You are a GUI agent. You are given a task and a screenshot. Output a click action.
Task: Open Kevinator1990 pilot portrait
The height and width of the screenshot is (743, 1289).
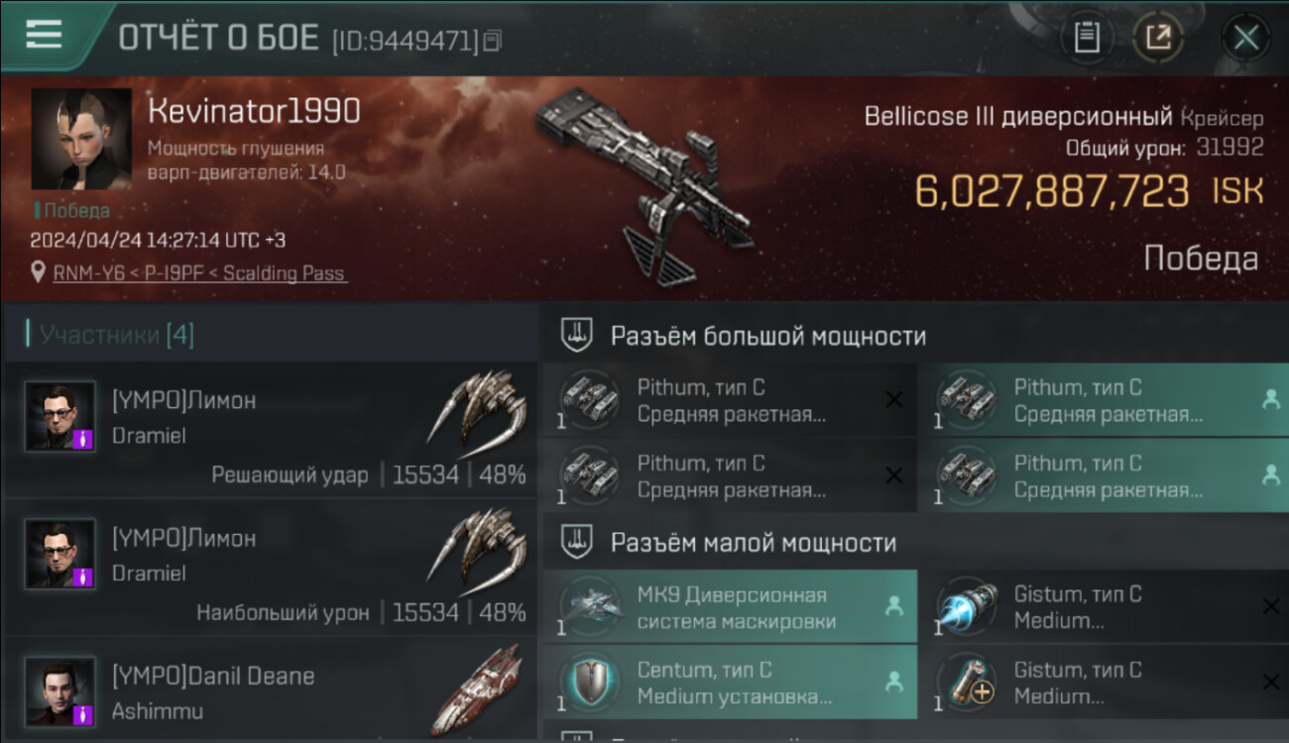click(x=80, y=139)
